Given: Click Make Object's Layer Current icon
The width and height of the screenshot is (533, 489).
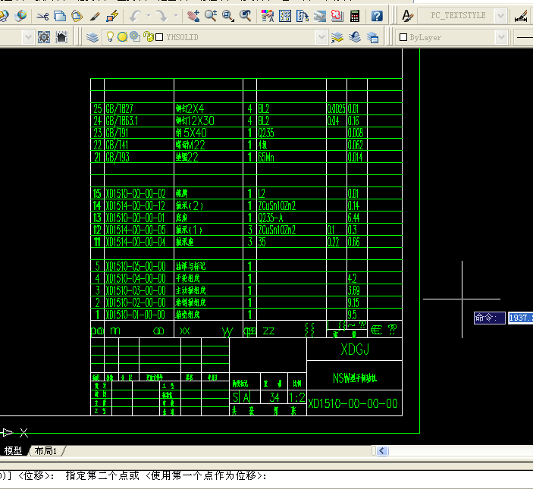Looking at the screenshot, I should pyautogui.click(x=337, y=37).
